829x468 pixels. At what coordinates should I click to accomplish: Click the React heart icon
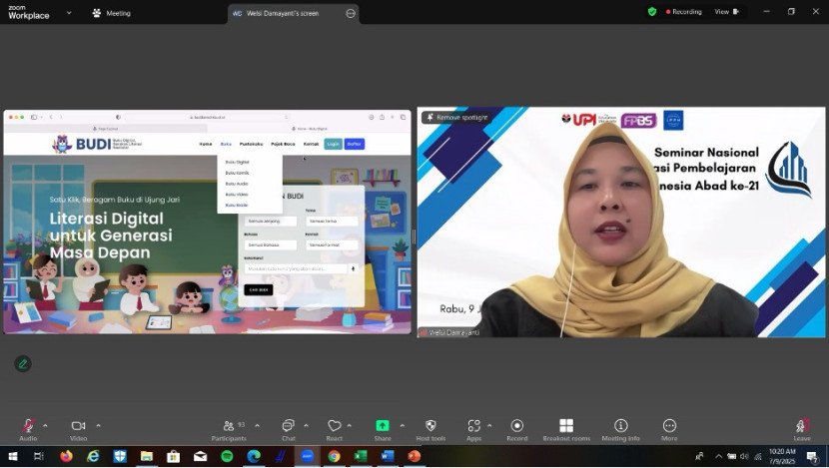[334, 426]
